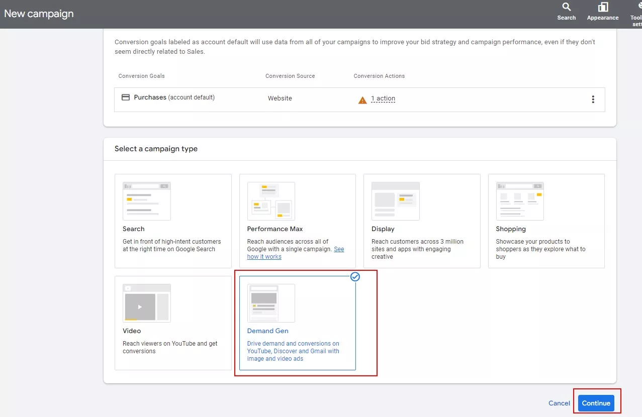Click the Purchases credit card icon
Screen dimensions: 642x417
(x=126, y=97)
